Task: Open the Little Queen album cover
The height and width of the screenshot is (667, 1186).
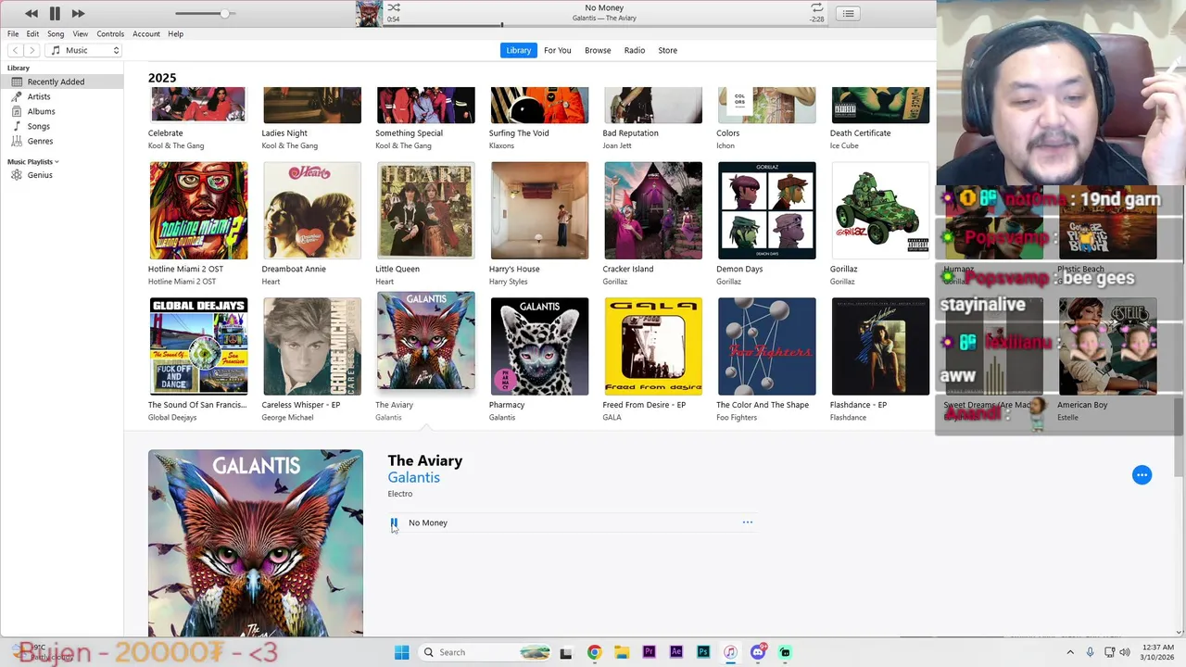Action: coord(425,210)
